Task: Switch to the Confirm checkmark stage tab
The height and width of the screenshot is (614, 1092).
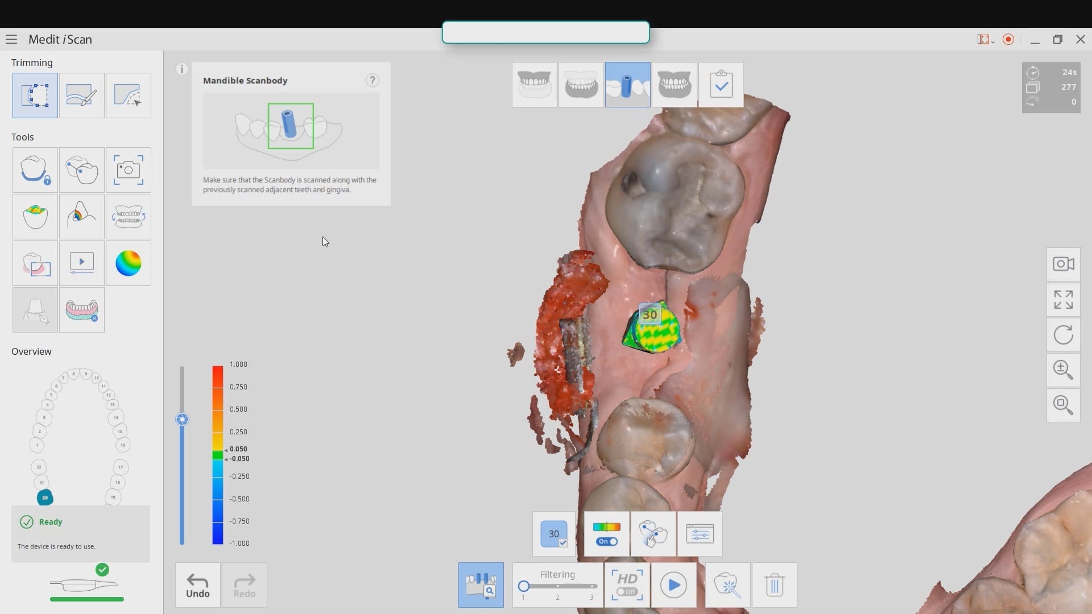Action: click(721, 85)
